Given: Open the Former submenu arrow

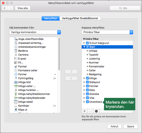Looking at the screenshot, I should [x=55, y=75].
